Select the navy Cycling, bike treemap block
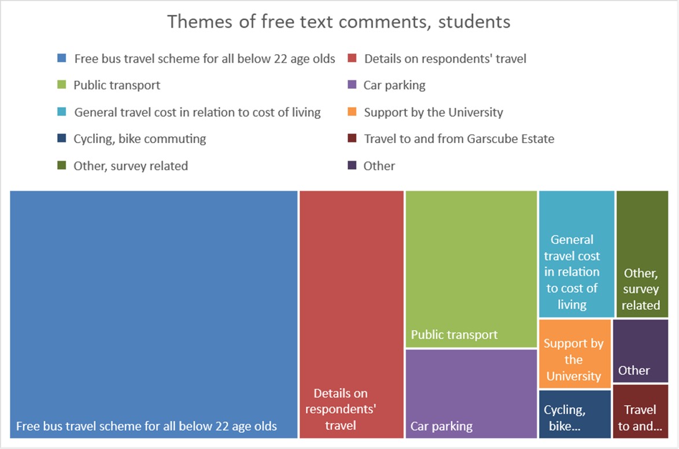The width and height of the screenshot is (679, 449). point(575,414)
